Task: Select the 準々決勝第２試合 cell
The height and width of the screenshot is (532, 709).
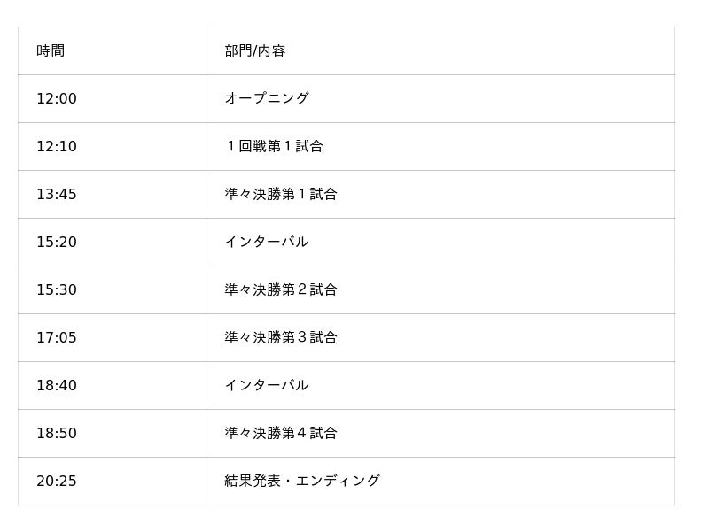Action: (x=281, y=290)
